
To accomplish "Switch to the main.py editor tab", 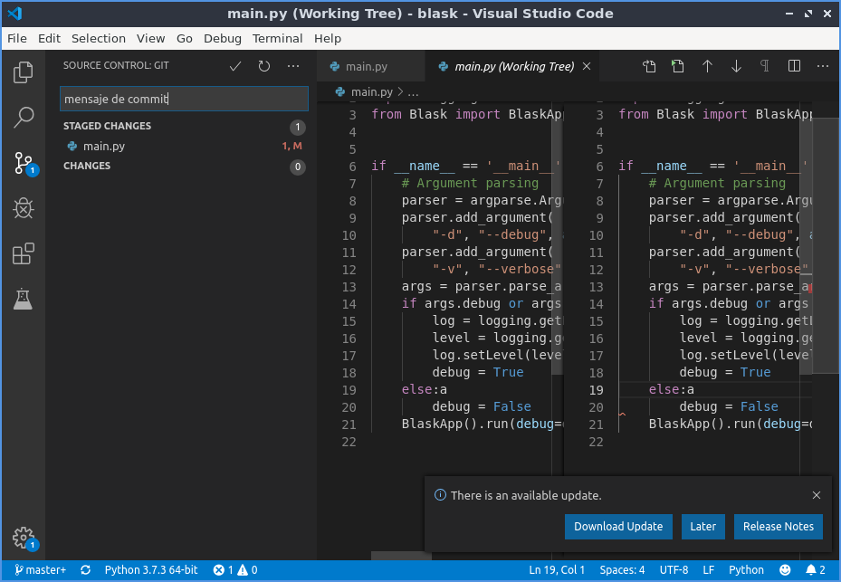I will point(370,66).
